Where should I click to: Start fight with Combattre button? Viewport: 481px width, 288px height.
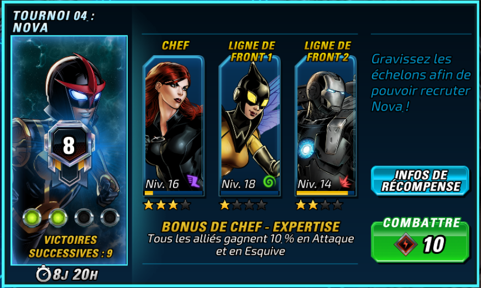(420, 239)
